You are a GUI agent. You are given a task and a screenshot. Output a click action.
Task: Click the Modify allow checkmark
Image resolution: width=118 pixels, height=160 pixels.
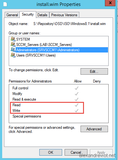(x=76, y=94)
